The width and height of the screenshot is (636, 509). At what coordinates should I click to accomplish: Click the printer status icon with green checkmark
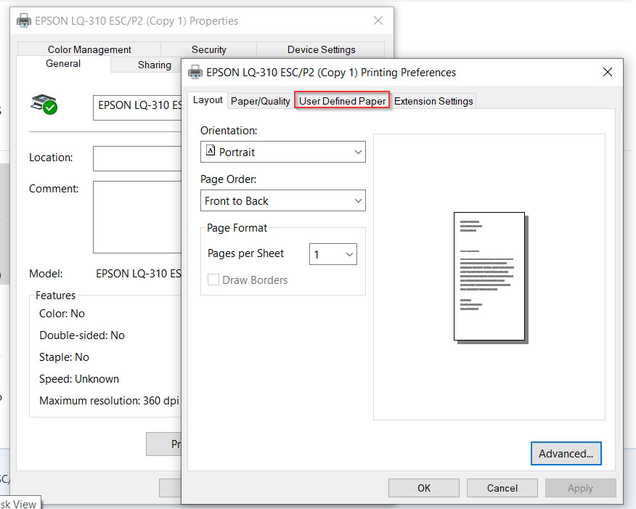(x=44, y=105)
